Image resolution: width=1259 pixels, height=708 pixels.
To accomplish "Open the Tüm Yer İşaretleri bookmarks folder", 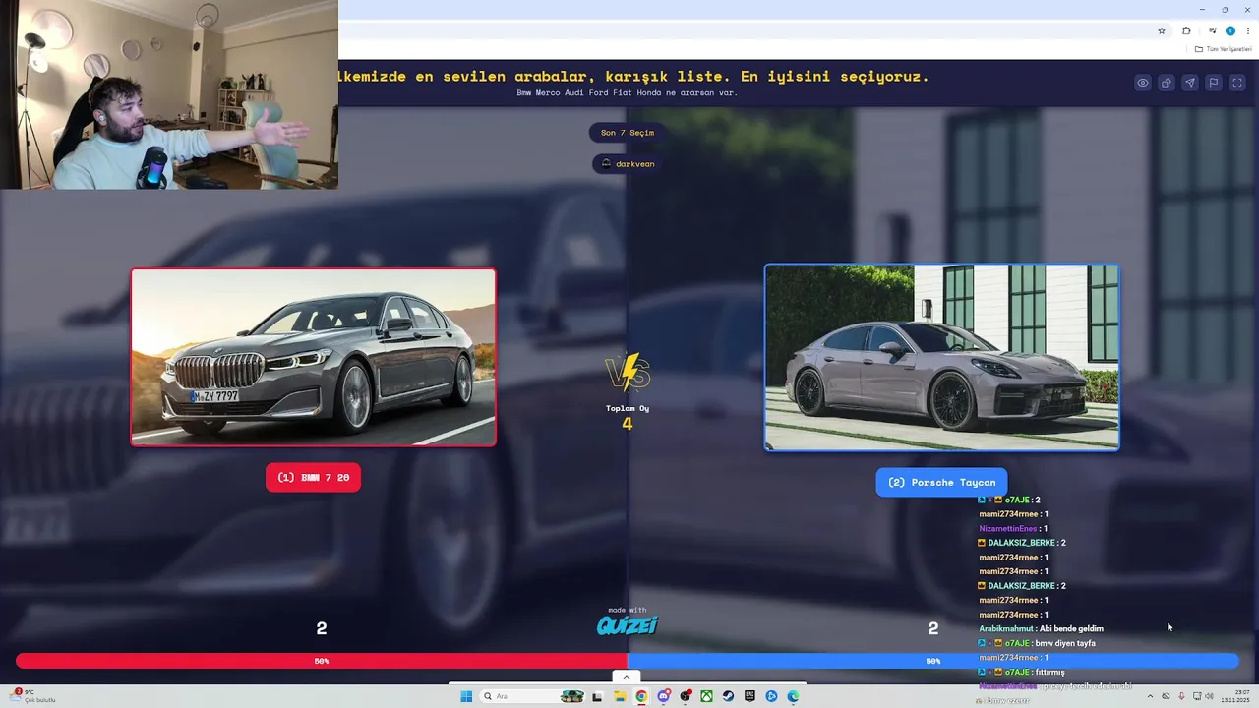I will pos(1224,49).
